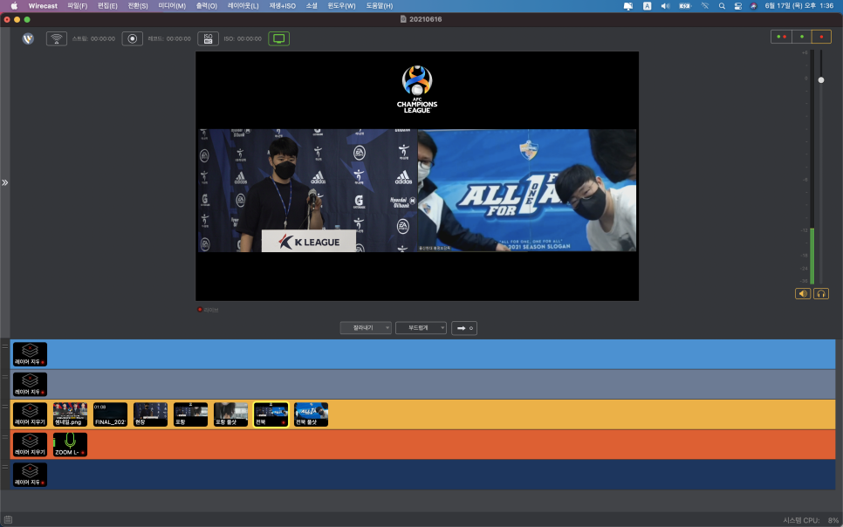Open the 레이아웃(L) menu

point(243,6)
